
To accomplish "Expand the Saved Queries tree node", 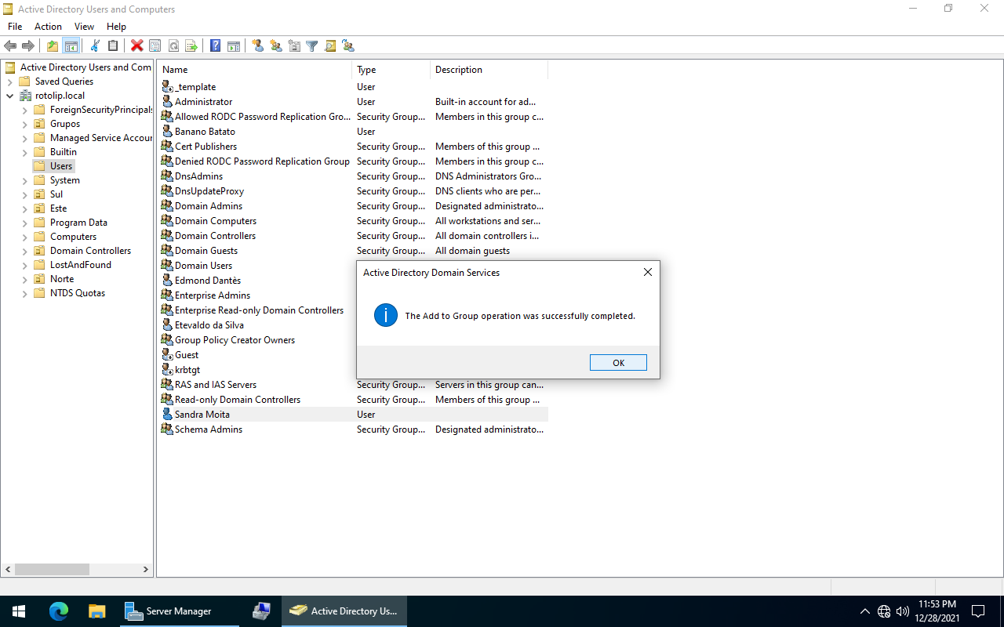I will coord(9,82).
